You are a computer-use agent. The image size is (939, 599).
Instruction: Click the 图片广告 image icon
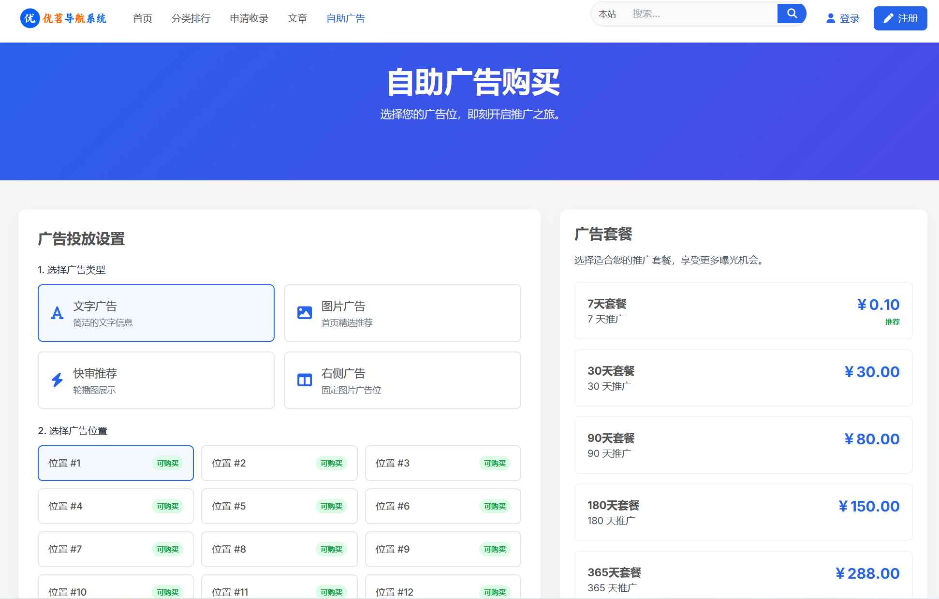(304, 313)
